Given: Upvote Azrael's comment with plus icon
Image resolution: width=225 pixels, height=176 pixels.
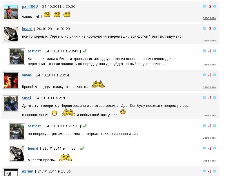Looking at the screenshot, I should coord(215,171).
